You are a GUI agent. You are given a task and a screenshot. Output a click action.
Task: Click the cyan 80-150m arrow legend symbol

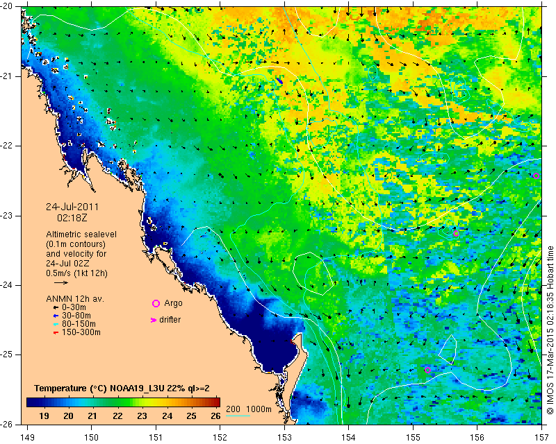[56, 324]
